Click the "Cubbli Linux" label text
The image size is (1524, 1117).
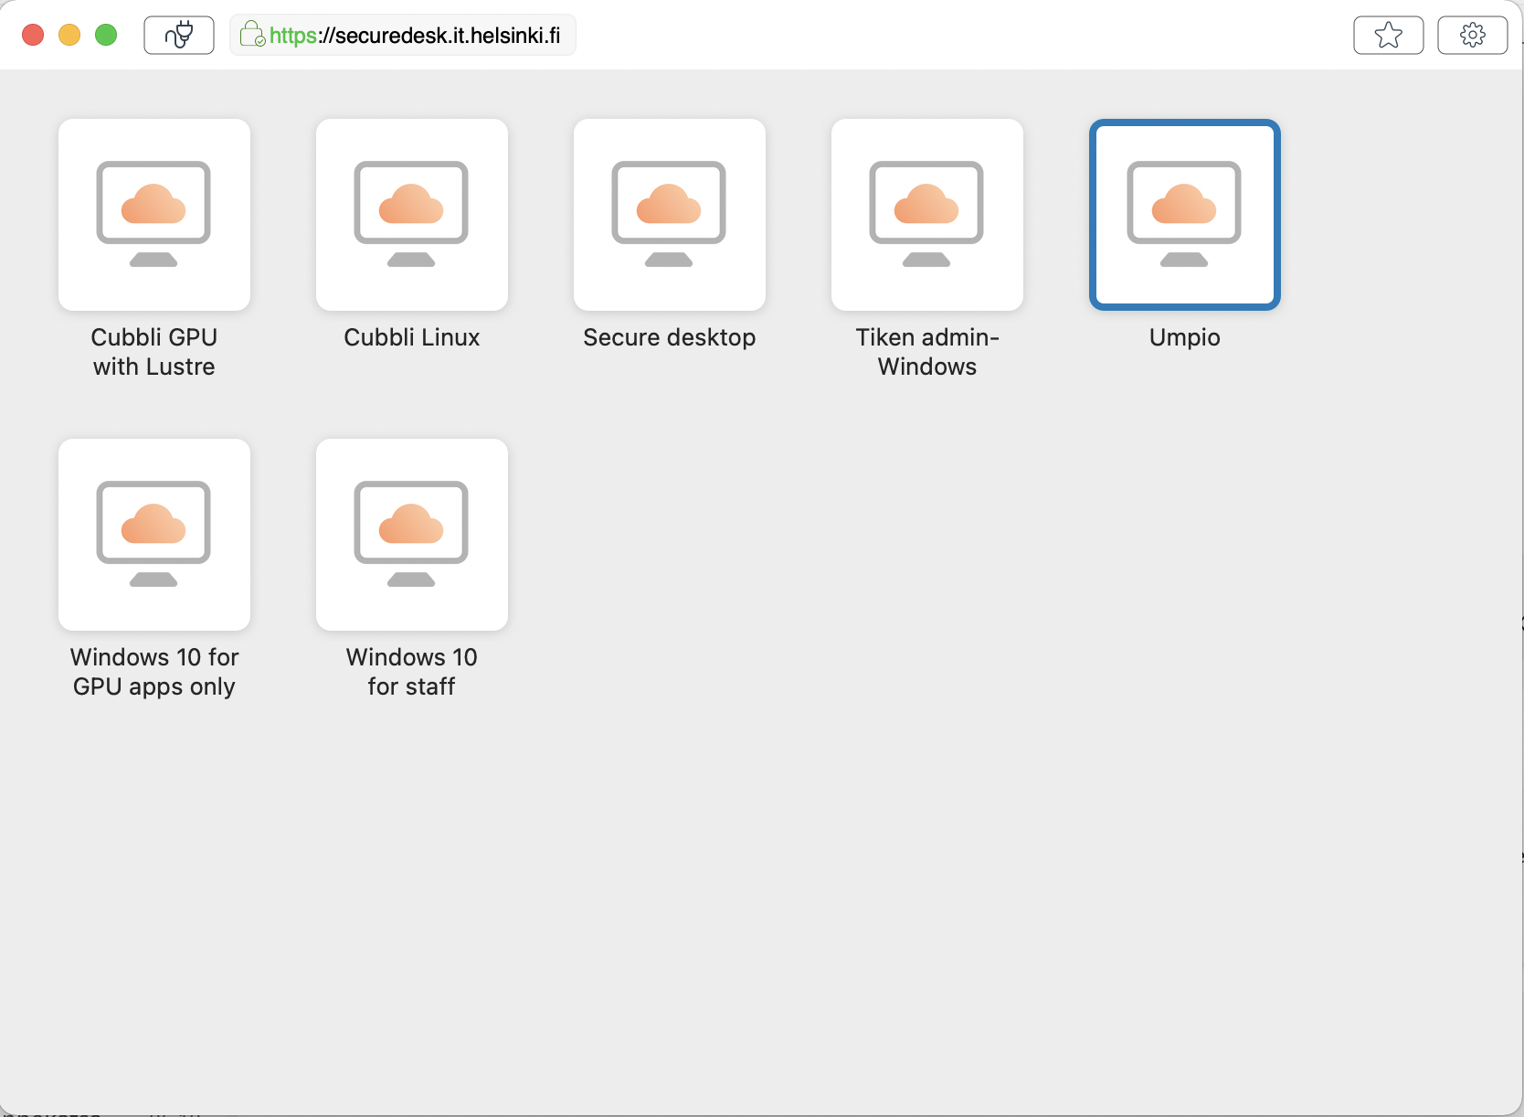click(412, 337)
